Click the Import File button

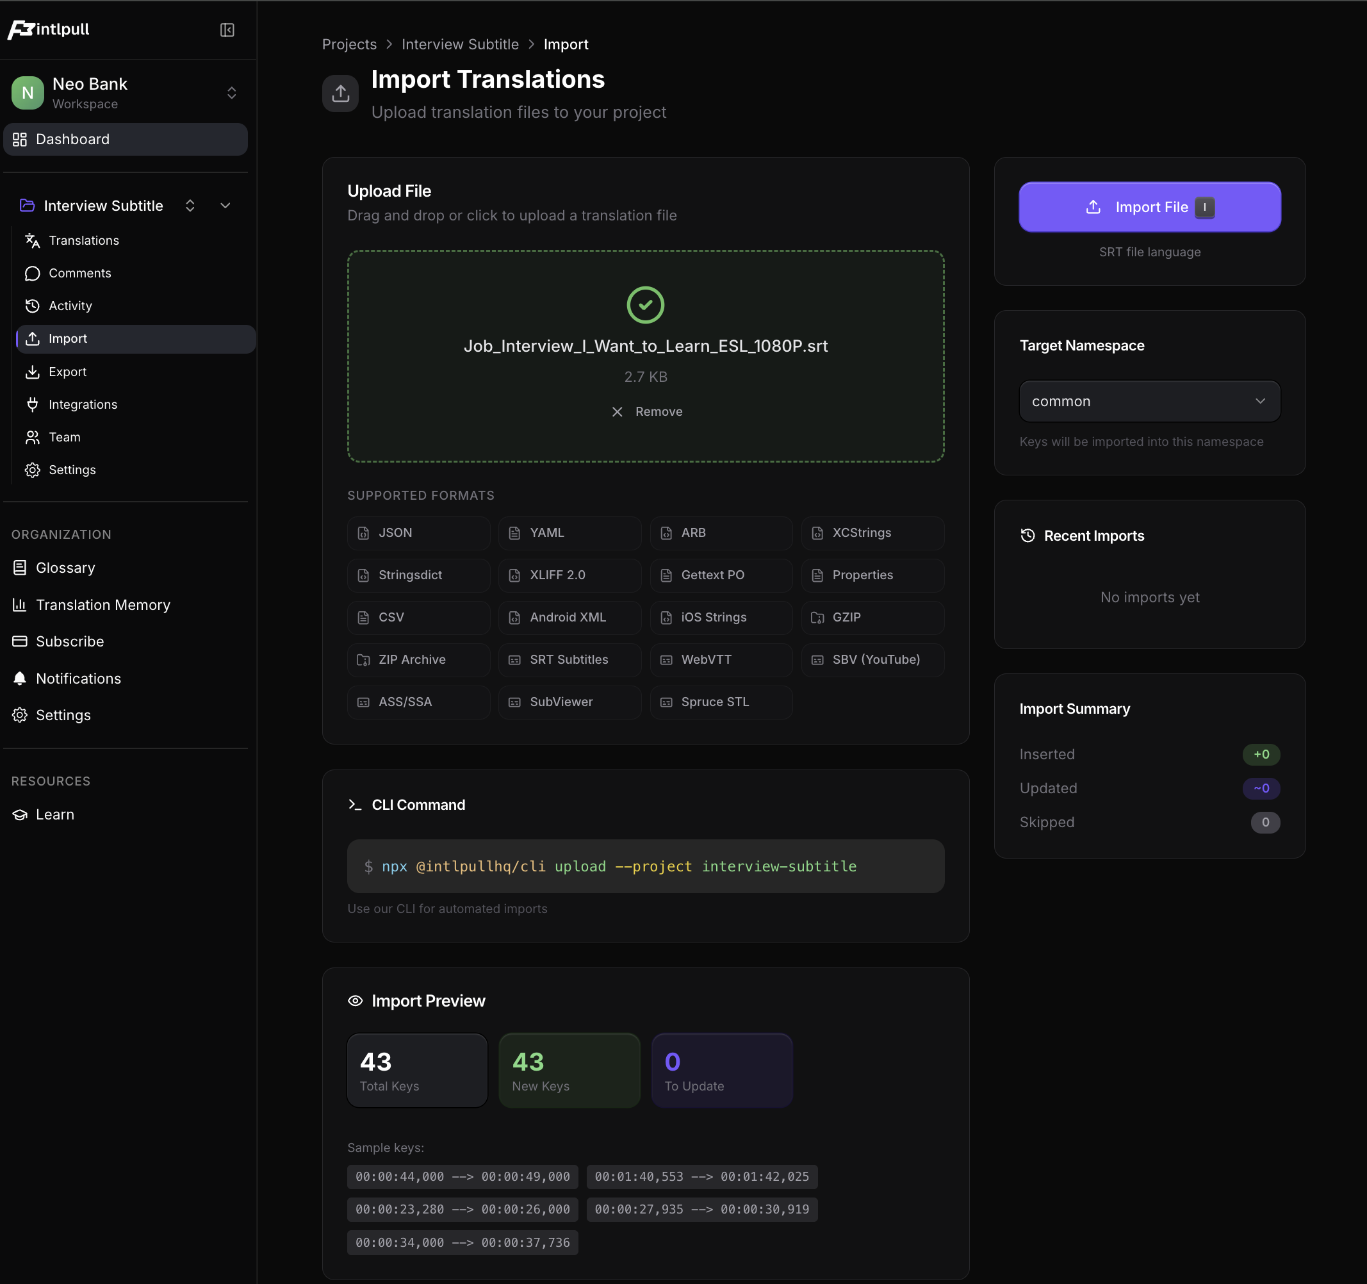pyautogui.click(x=1149, y=207)
